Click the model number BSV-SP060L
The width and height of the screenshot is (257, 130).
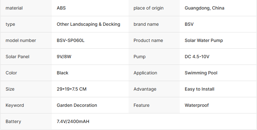click(70, 40)
